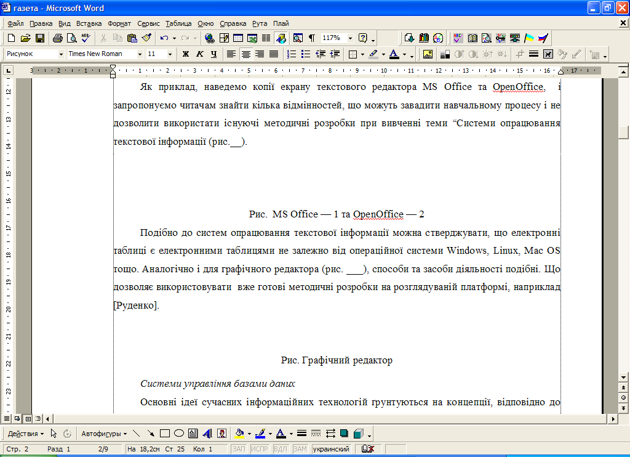Select the Rectangle drawing tool
Screen dimensions: 630x457
pyautogui.click(x=165, y=434)
